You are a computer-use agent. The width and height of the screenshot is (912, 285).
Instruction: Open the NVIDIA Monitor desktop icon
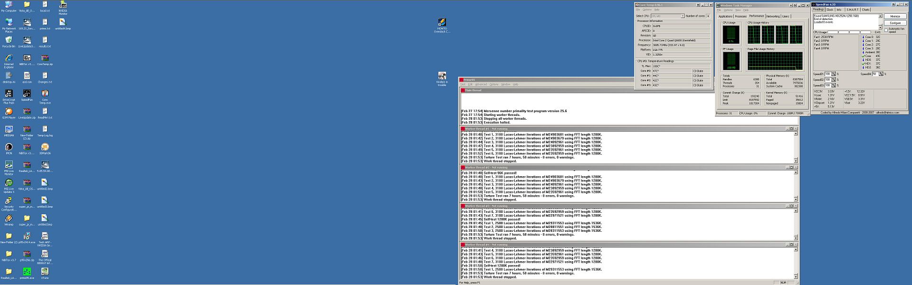click(x=63, y=8)
